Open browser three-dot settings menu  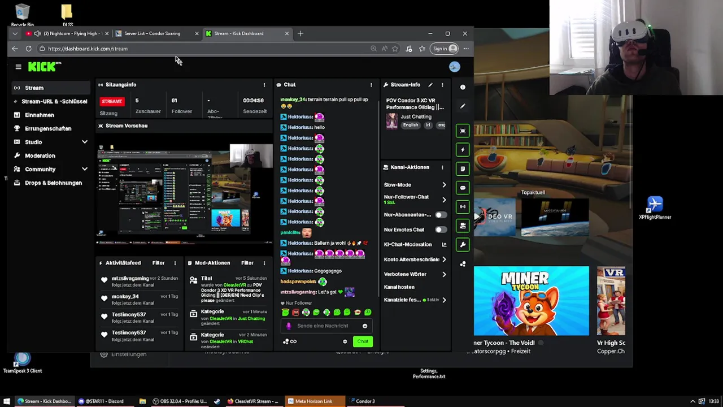(x=466, y=49)
